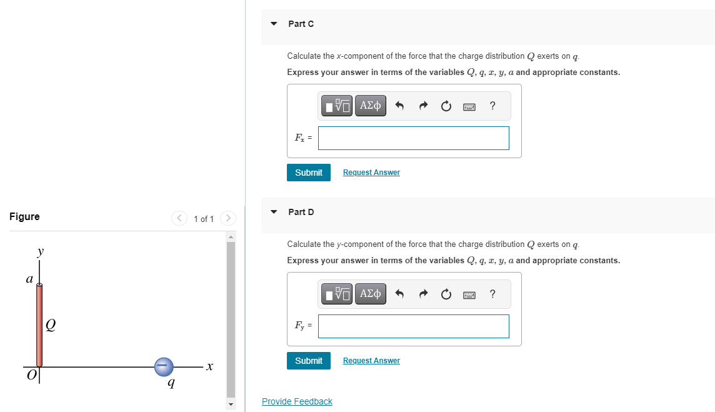Undo last edit in Part C editor

[399, 105]
